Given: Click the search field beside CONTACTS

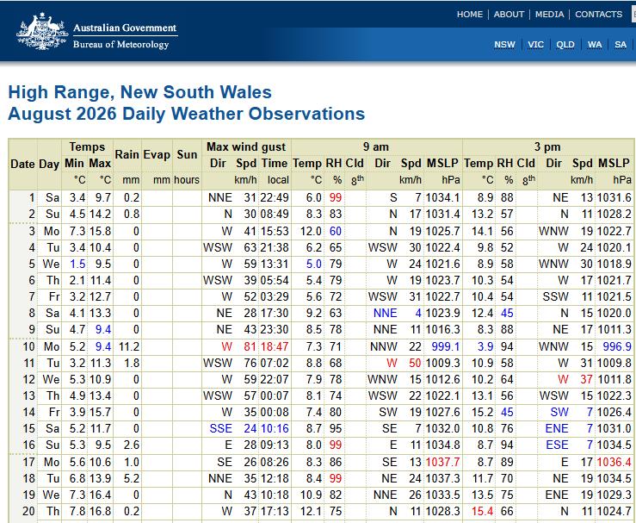Looking at the screenshot, I should pos(633,14).
